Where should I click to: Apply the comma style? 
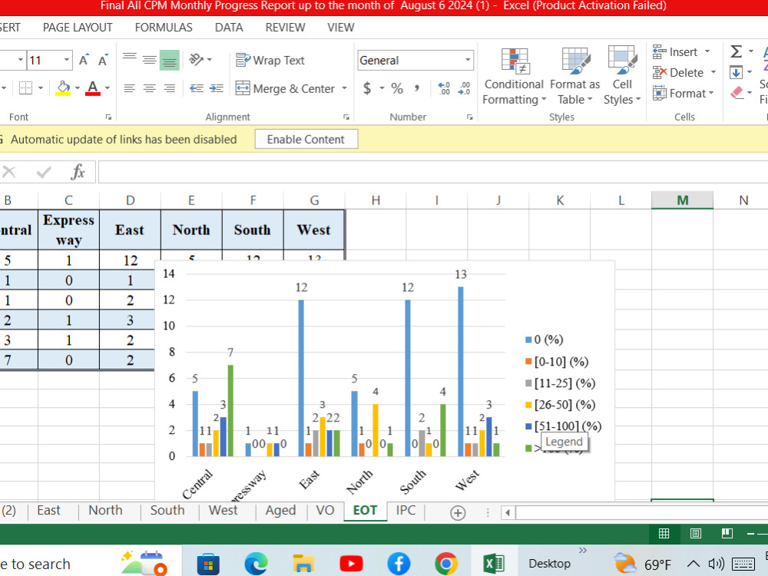click(x=417, y=88)
